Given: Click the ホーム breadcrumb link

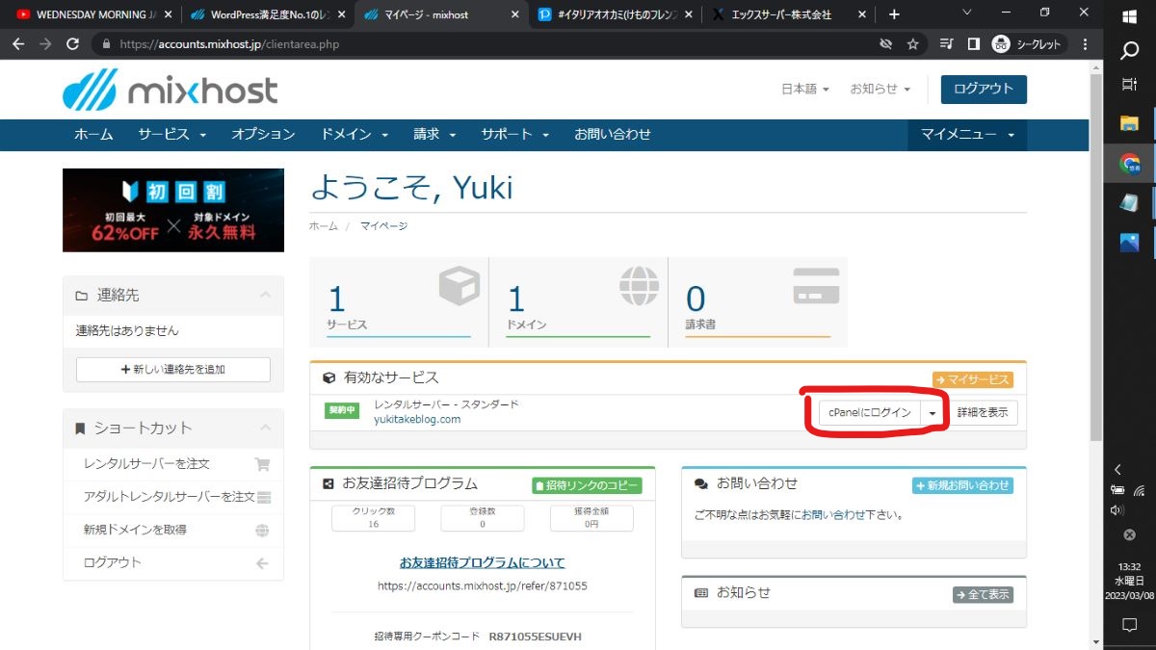Looking at the screenshot, I should 324,225.
